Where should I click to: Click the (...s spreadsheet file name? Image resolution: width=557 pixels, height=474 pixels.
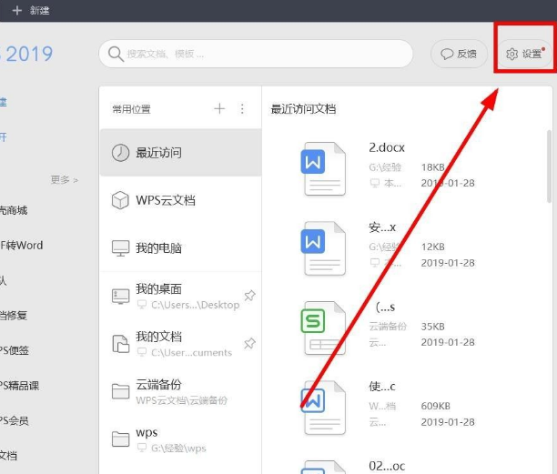pos(385,308)
